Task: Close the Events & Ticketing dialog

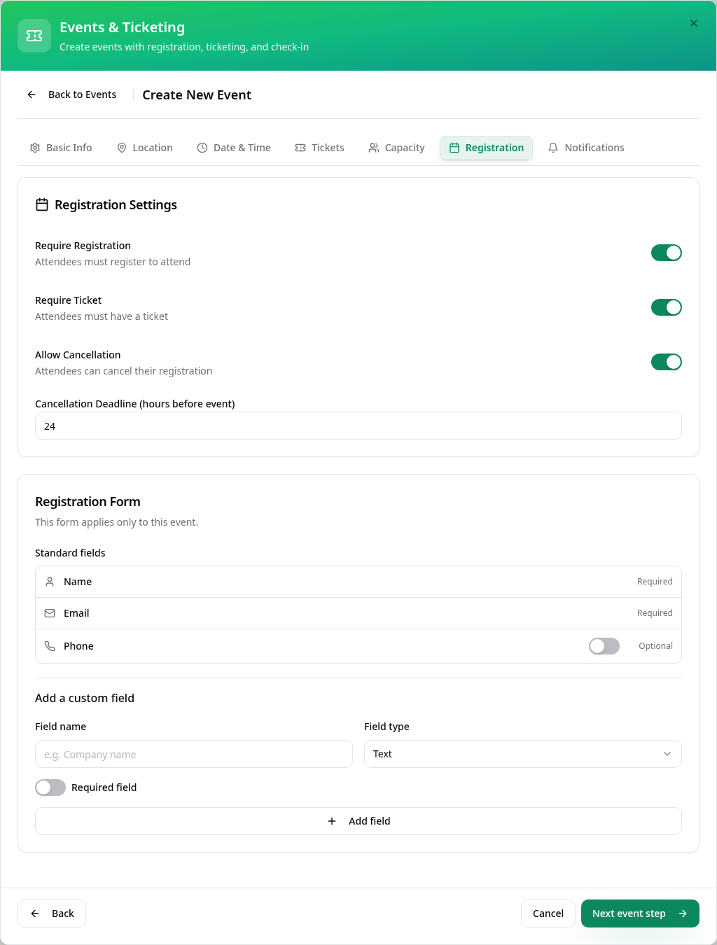Action: pyautogui.click(x=694, y=23)
